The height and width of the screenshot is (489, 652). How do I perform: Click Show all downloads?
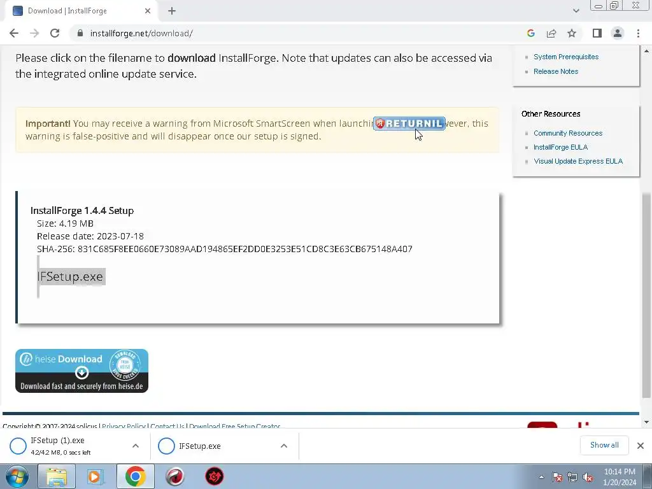coord(604,445)
